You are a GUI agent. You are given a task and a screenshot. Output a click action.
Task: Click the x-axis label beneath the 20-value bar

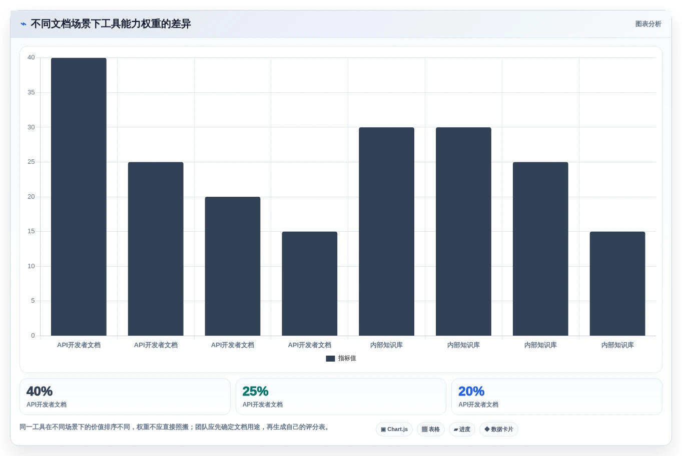(233, 345)
